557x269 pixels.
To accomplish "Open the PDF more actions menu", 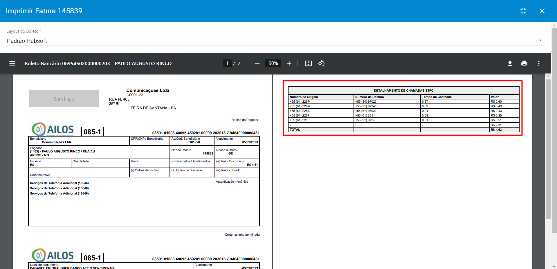I will [x=539, y=63].
